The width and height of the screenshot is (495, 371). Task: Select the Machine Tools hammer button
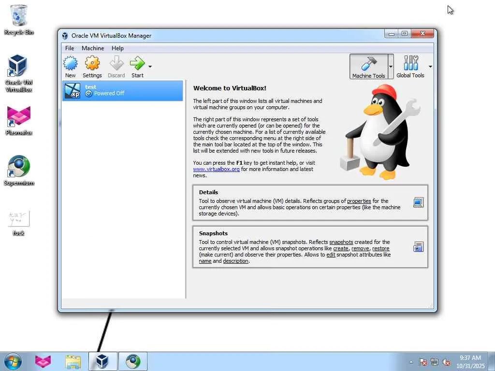click(368, 67)
